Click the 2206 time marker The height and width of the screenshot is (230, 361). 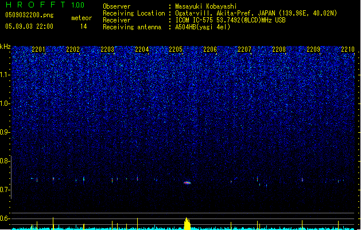pyautogui.click(x=210, y=49)
